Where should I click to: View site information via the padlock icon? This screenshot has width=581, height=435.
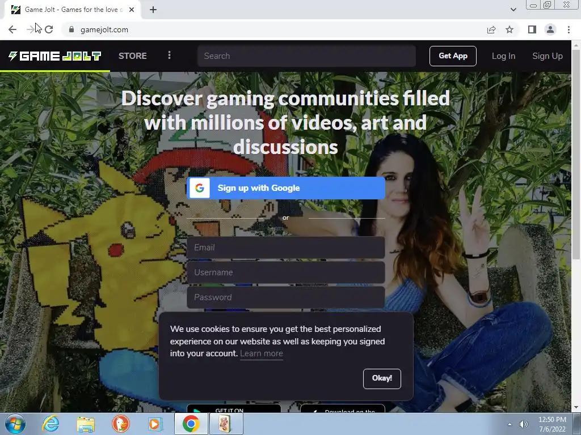[71, 29]
